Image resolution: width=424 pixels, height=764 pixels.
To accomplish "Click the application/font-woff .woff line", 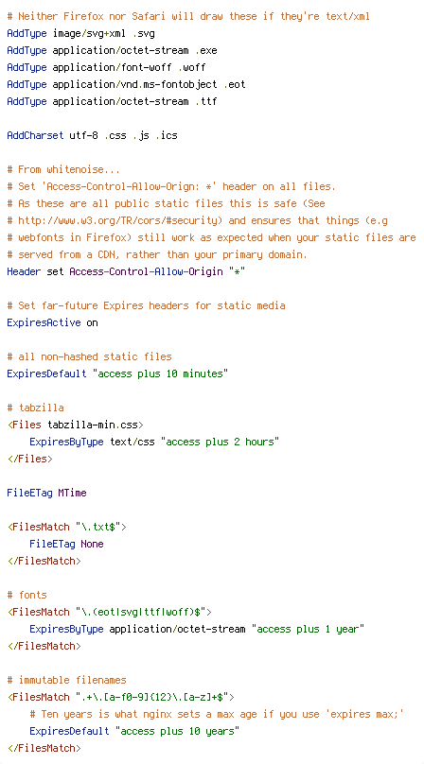I will click(106, 68).
